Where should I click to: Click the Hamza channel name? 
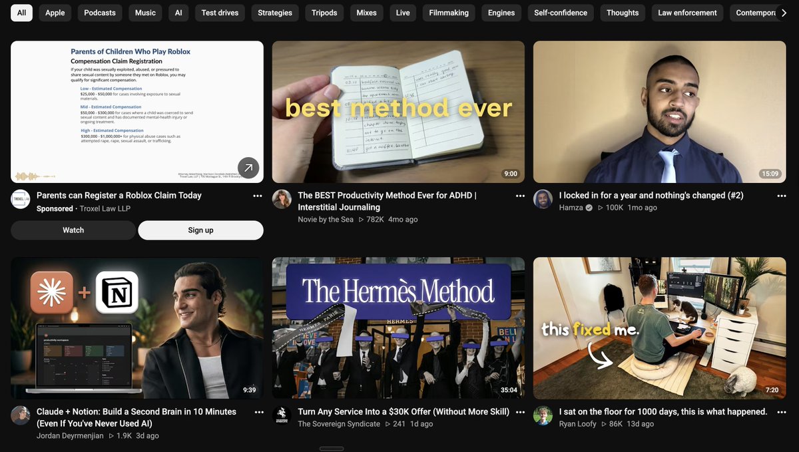pyautogui.click(x=571, y=208)
